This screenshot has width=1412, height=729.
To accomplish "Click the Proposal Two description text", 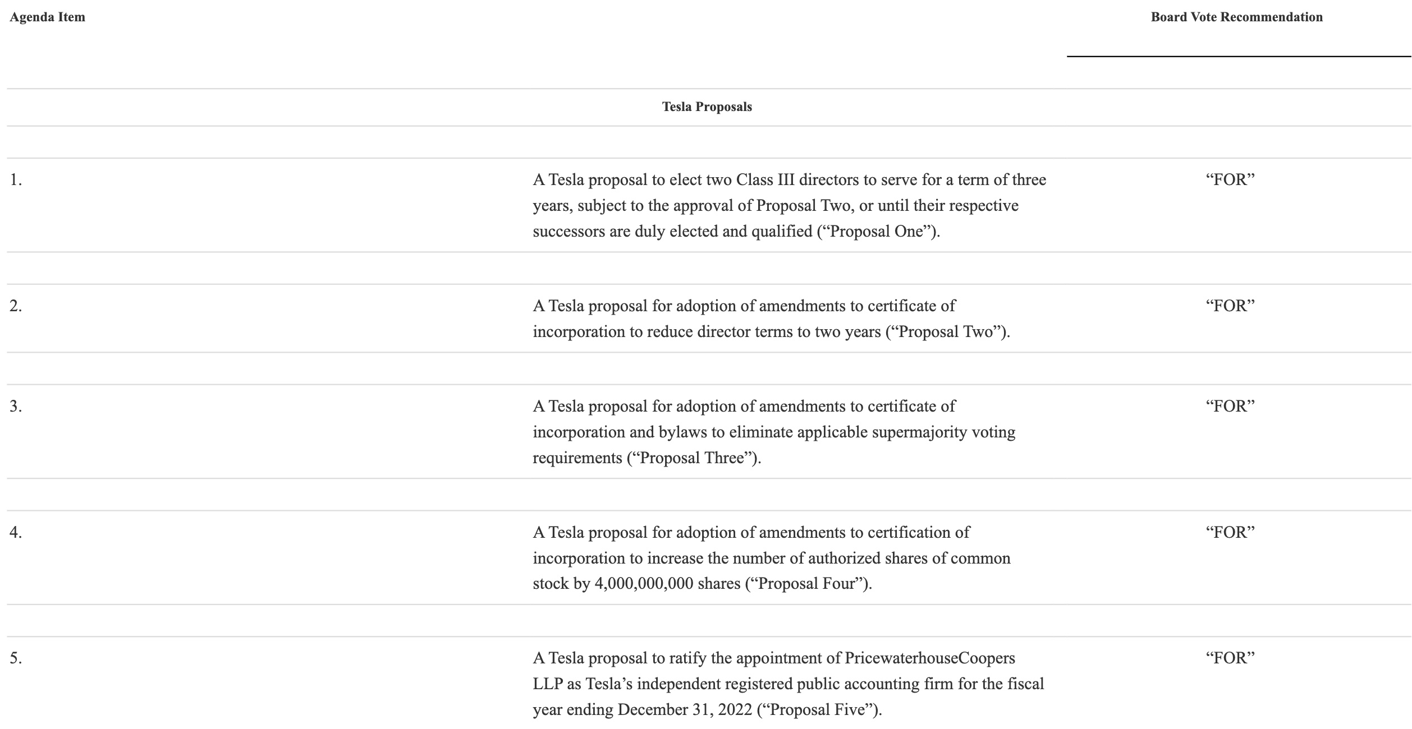I will click(771, 319).
